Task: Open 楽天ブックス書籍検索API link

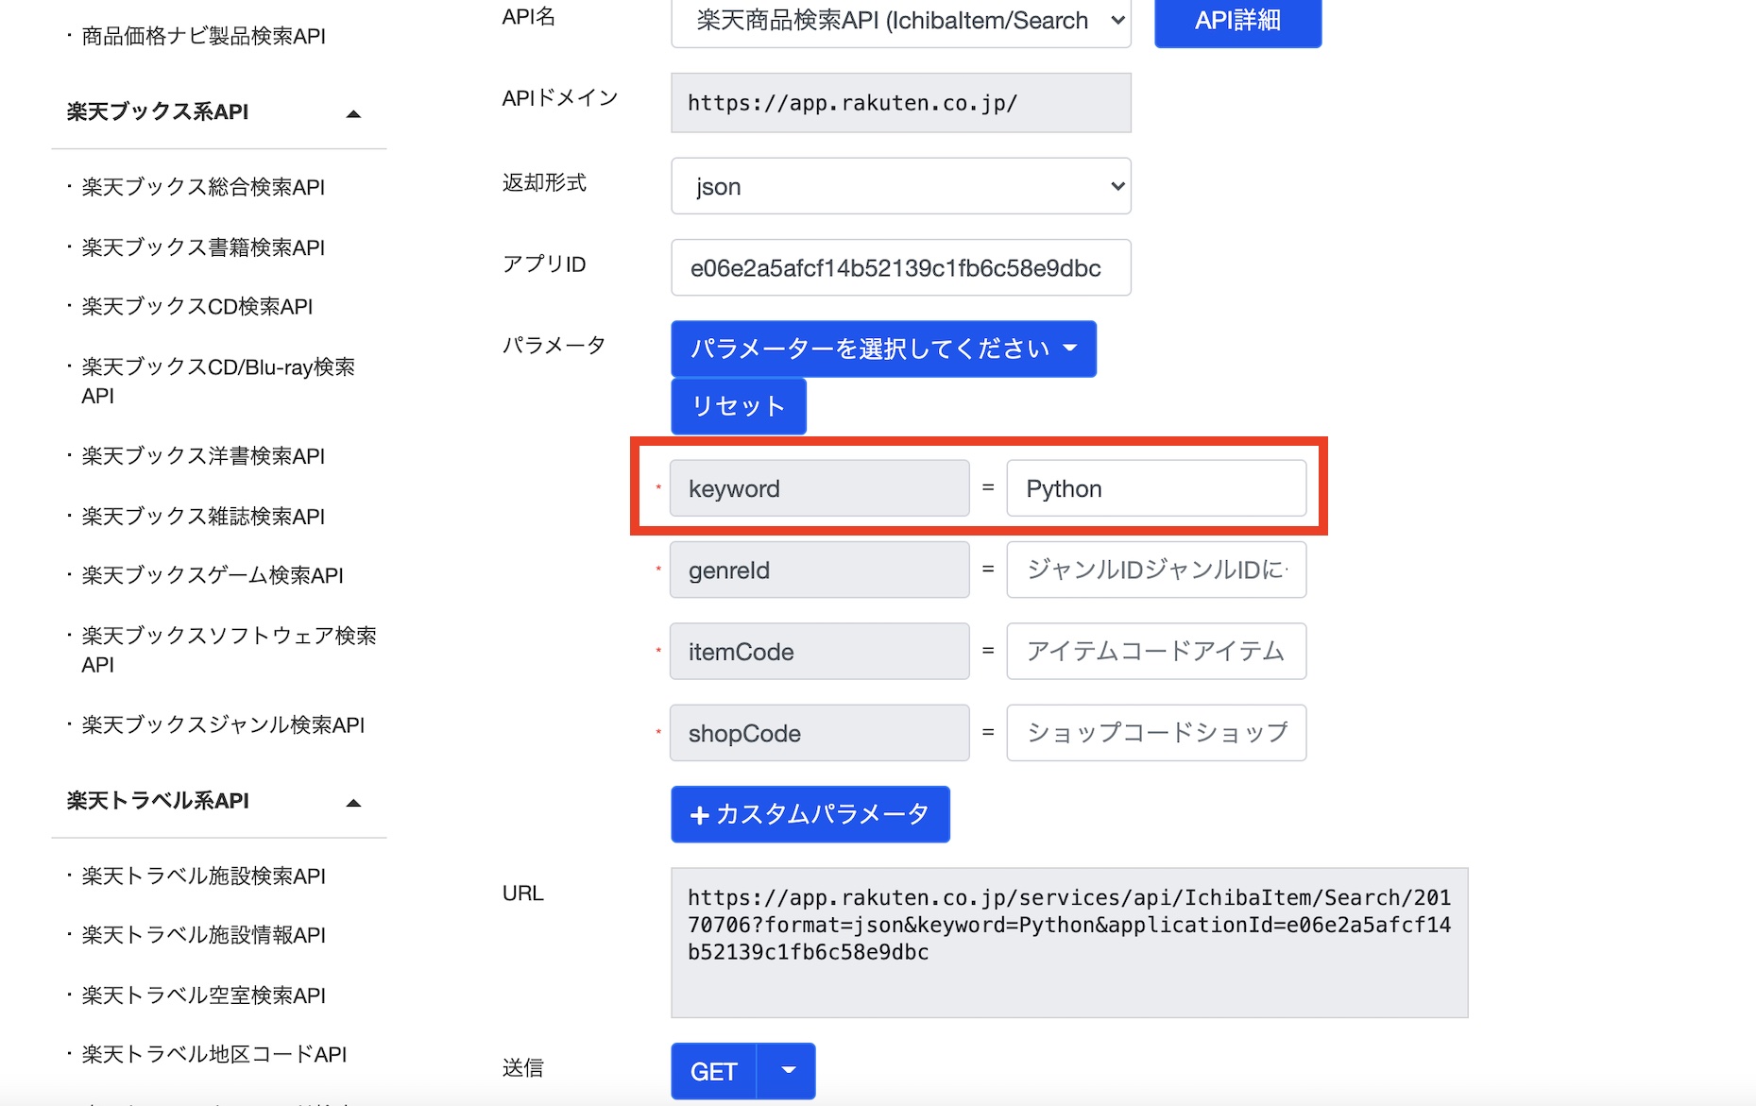Action: pos(203,247)
